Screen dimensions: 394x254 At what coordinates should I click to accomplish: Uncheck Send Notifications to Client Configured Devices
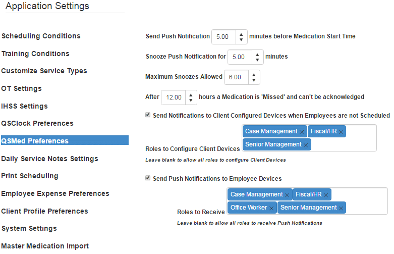click(148, 115)
